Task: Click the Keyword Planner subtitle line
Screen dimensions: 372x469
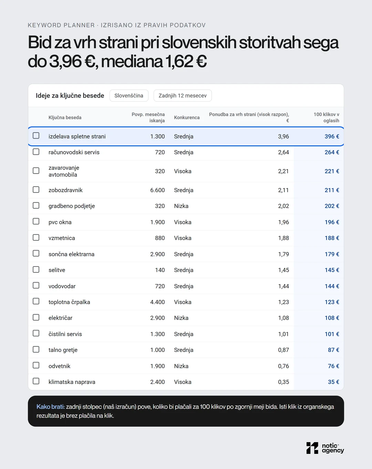Action: [116, 25]
